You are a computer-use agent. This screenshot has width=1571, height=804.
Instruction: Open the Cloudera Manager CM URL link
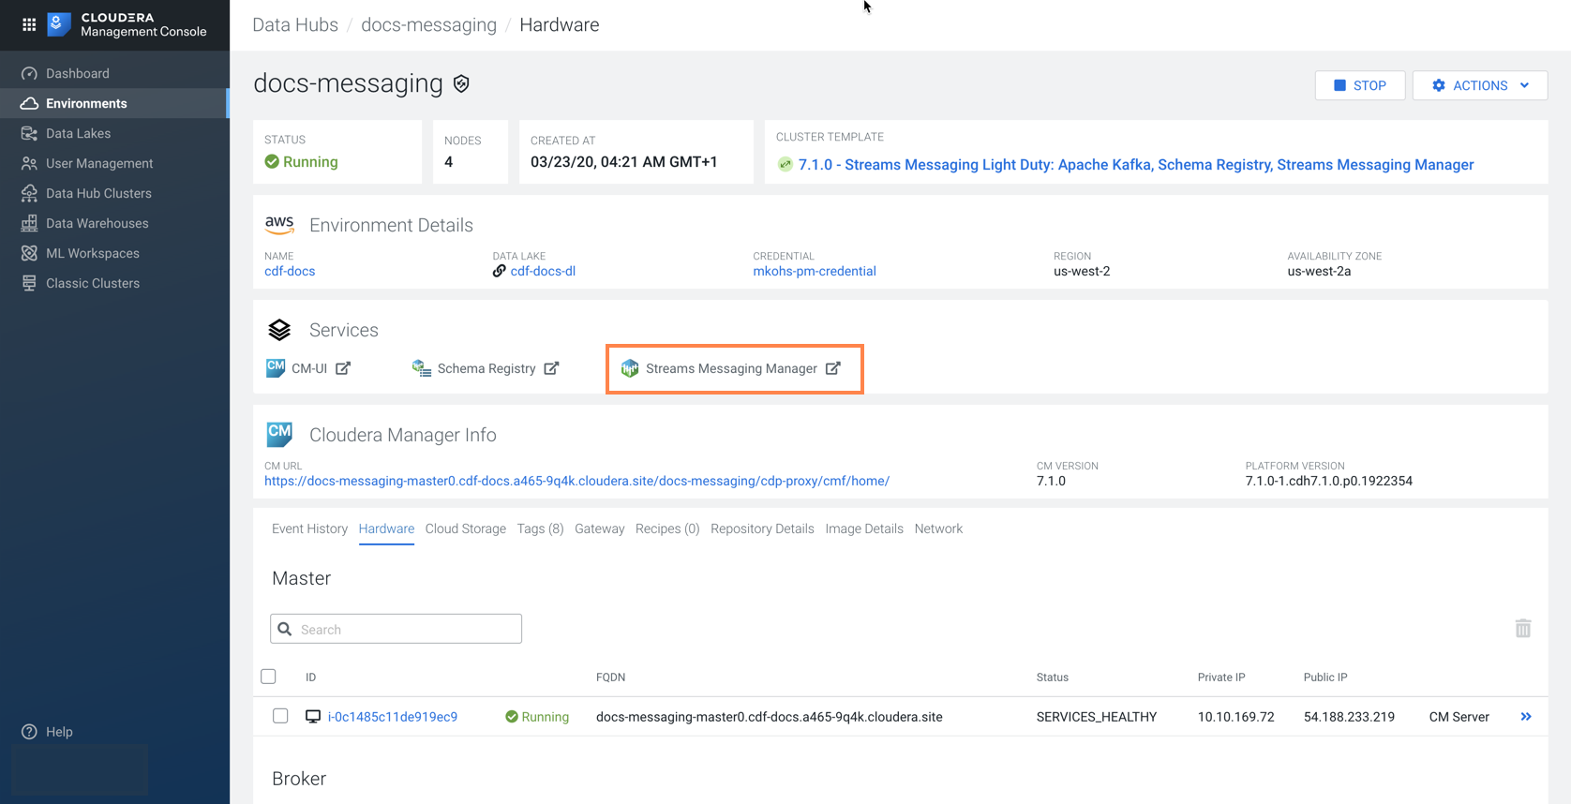pos(576,481)
